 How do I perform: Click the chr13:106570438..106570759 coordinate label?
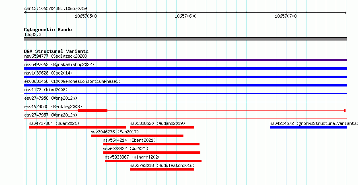tap(56, 8)
